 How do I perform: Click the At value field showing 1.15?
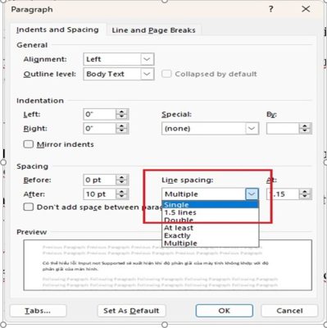click(283, 194)
